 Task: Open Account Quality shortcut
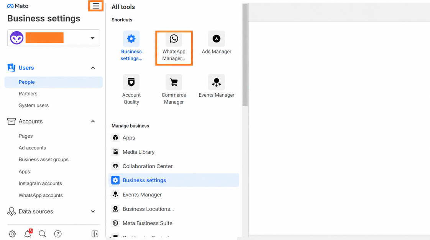(x=131, y=89)
